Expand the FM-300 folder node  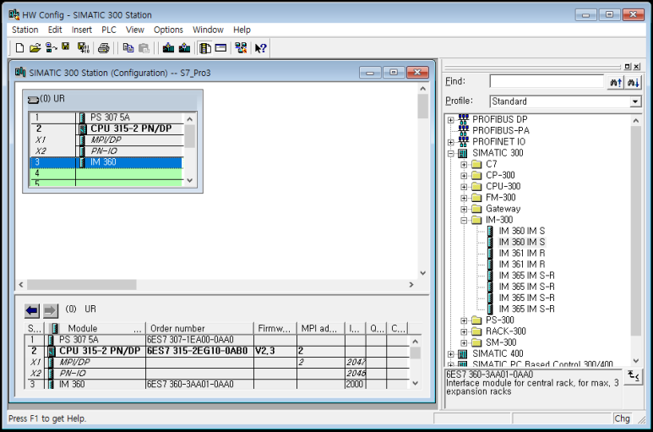click(464, 198)
